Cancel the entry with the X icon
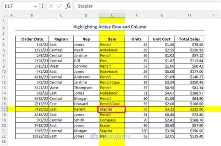221x146 pixels. coord(51,6)
